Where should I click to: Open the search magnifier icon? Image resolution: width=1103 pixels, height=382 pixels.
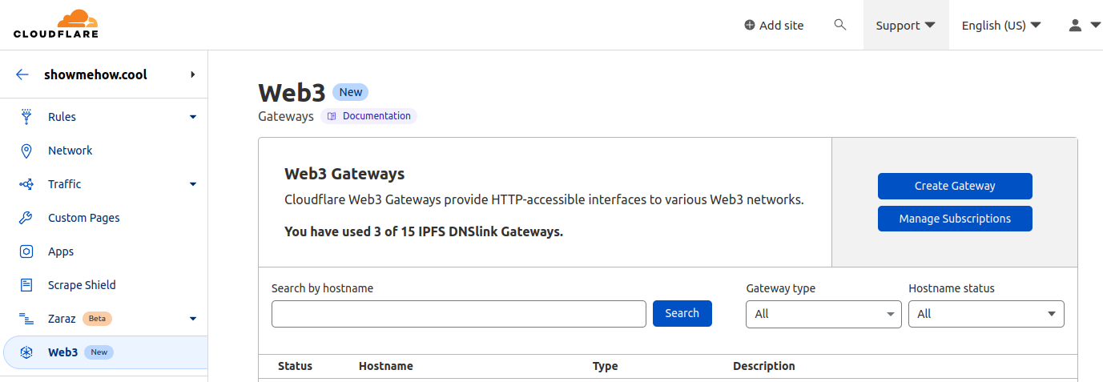(840, 25)
